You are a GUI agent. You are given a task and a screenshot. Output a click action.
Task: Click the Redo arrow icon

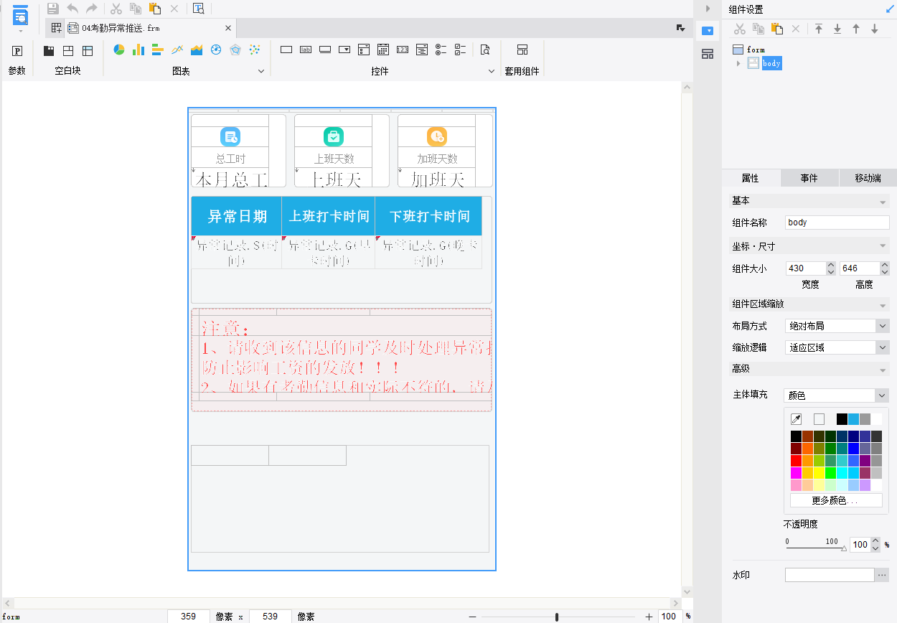(91, 9)
